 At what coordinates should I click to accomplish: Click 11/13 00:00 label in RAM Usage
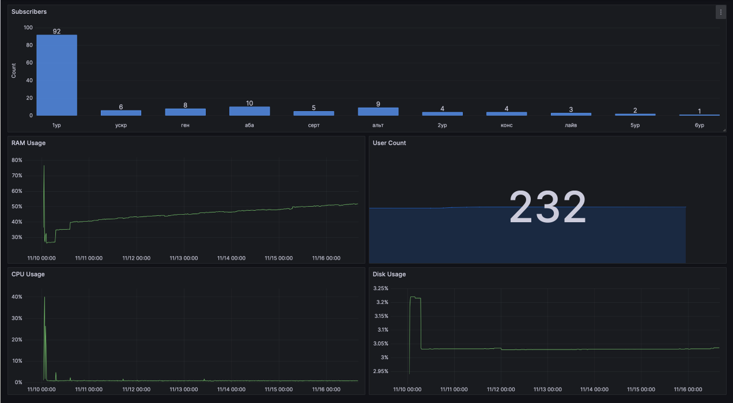click(184, 258)
